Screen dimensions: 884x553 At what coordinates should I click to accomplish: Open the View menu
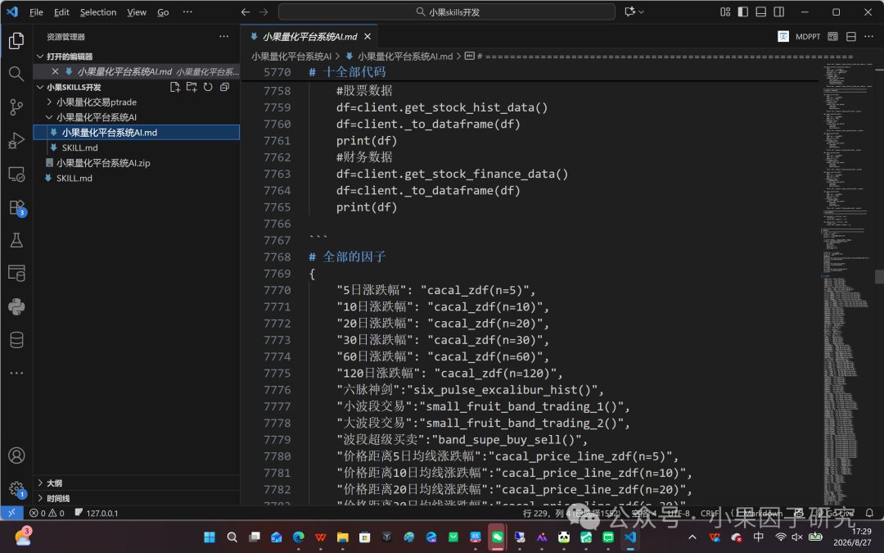pos(137,11)
